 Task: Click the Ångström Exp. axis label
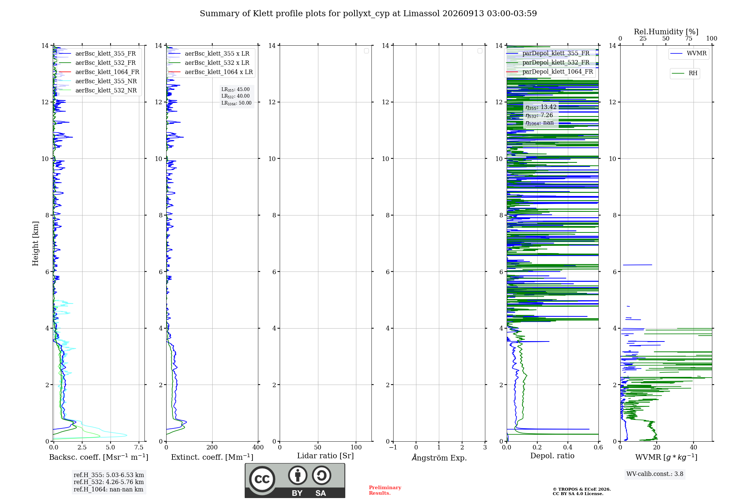(x=439, y=458)
